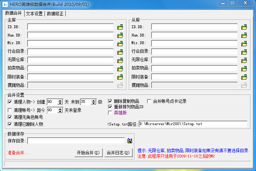Browse main library 行会目录 folder
Screen dimensions: 256x171
pyautogui.click(x=120, y=52)
